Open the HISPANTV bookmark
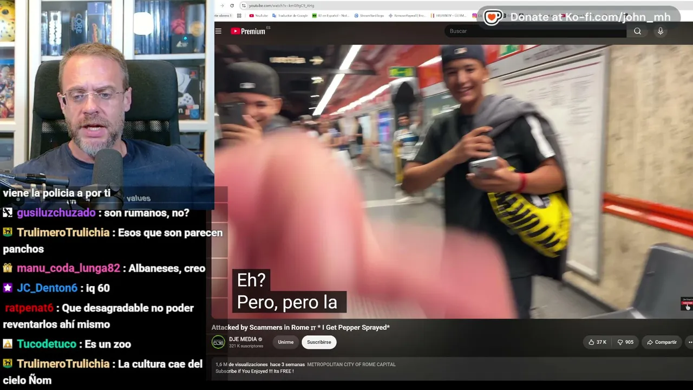693x390 pixels. [449, 16]
